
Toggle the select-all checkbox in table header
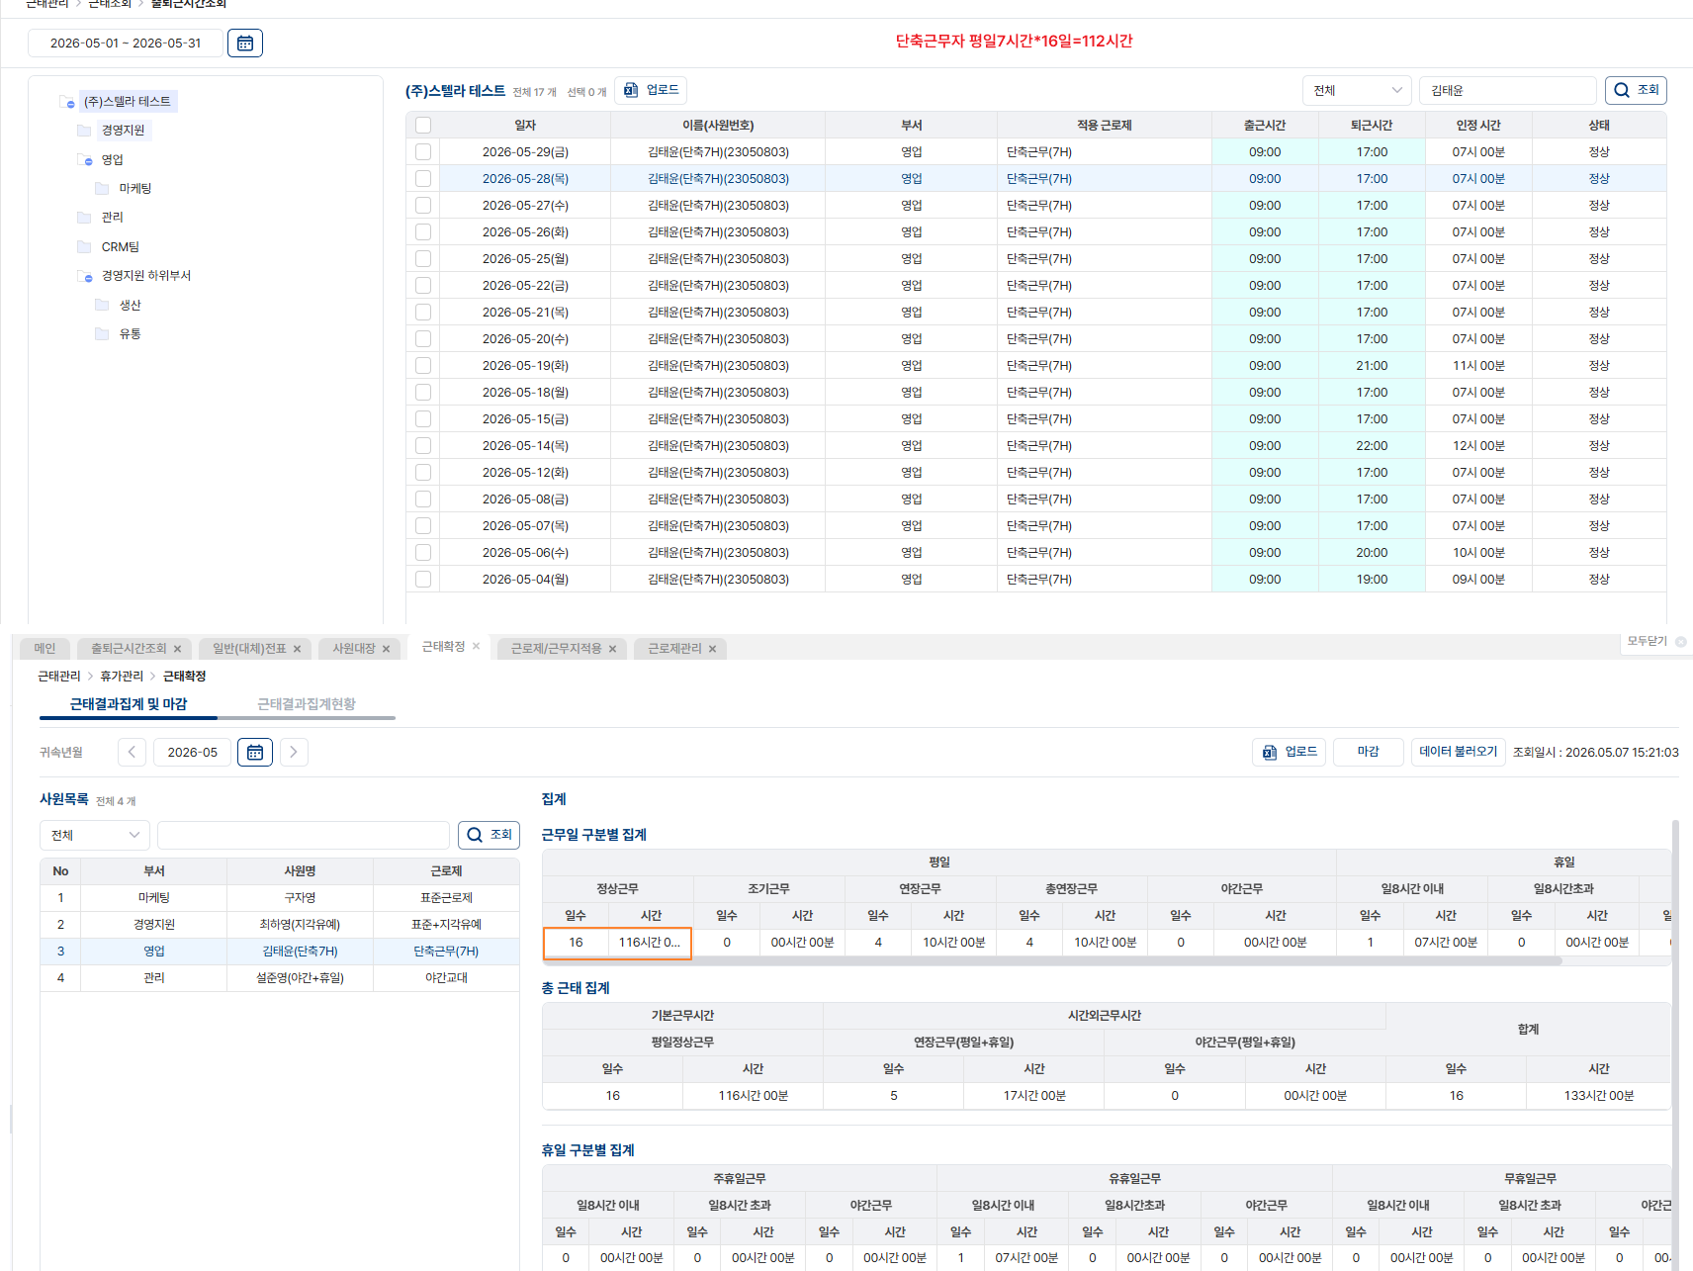pos(423,126)
